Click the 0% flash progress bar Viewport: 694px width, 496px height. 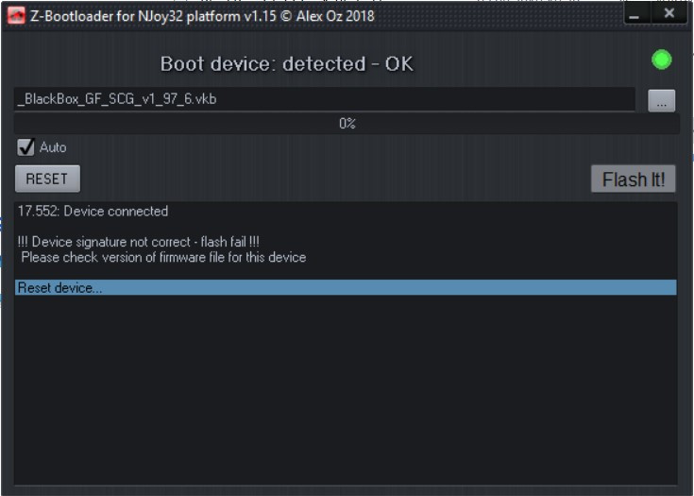click(347, 124)
